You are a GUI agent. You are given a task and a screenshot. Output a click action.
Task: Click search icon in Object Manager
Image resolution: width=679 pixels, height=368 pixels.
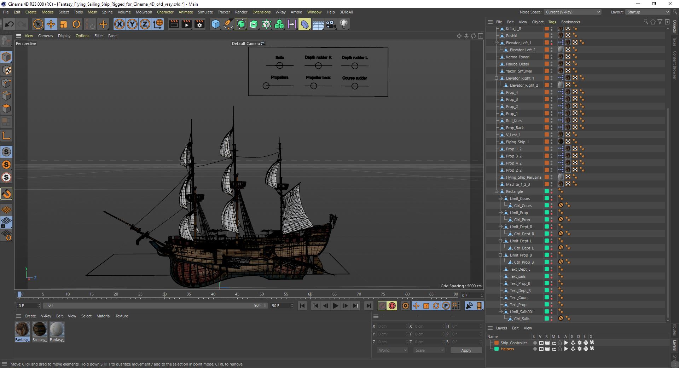click(646, 22)
